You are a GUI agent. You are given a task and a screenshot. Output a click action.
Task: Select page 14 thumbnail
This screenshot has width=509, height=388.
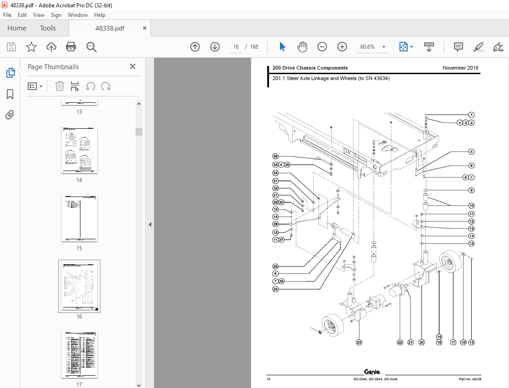pos(79,150)
